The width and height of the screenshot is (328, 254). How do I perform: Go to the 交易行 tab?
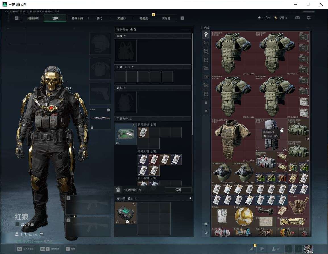point(122,18)
